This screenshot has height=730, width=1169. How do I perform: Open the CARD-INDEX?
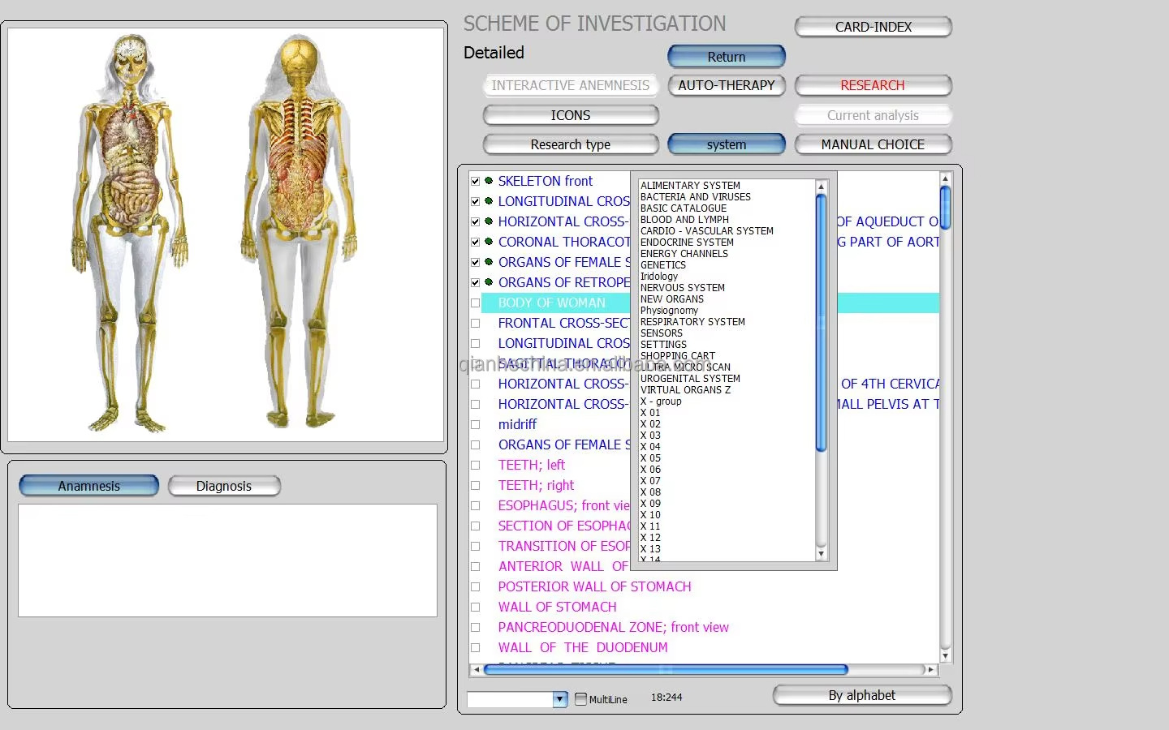(873, 27)
